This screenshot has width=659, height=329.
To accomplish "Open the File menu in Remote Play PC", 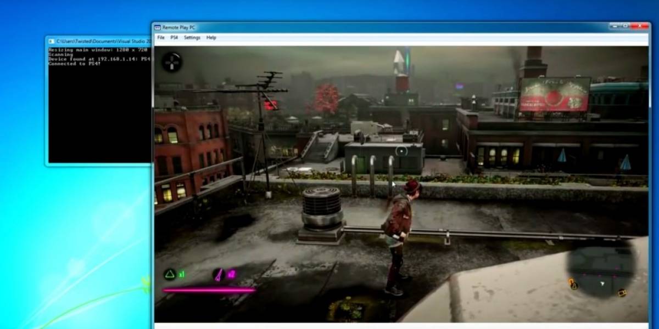I will coord(161,38).
